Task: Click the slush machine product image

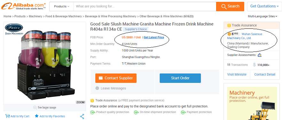Action: coord(45,63)
